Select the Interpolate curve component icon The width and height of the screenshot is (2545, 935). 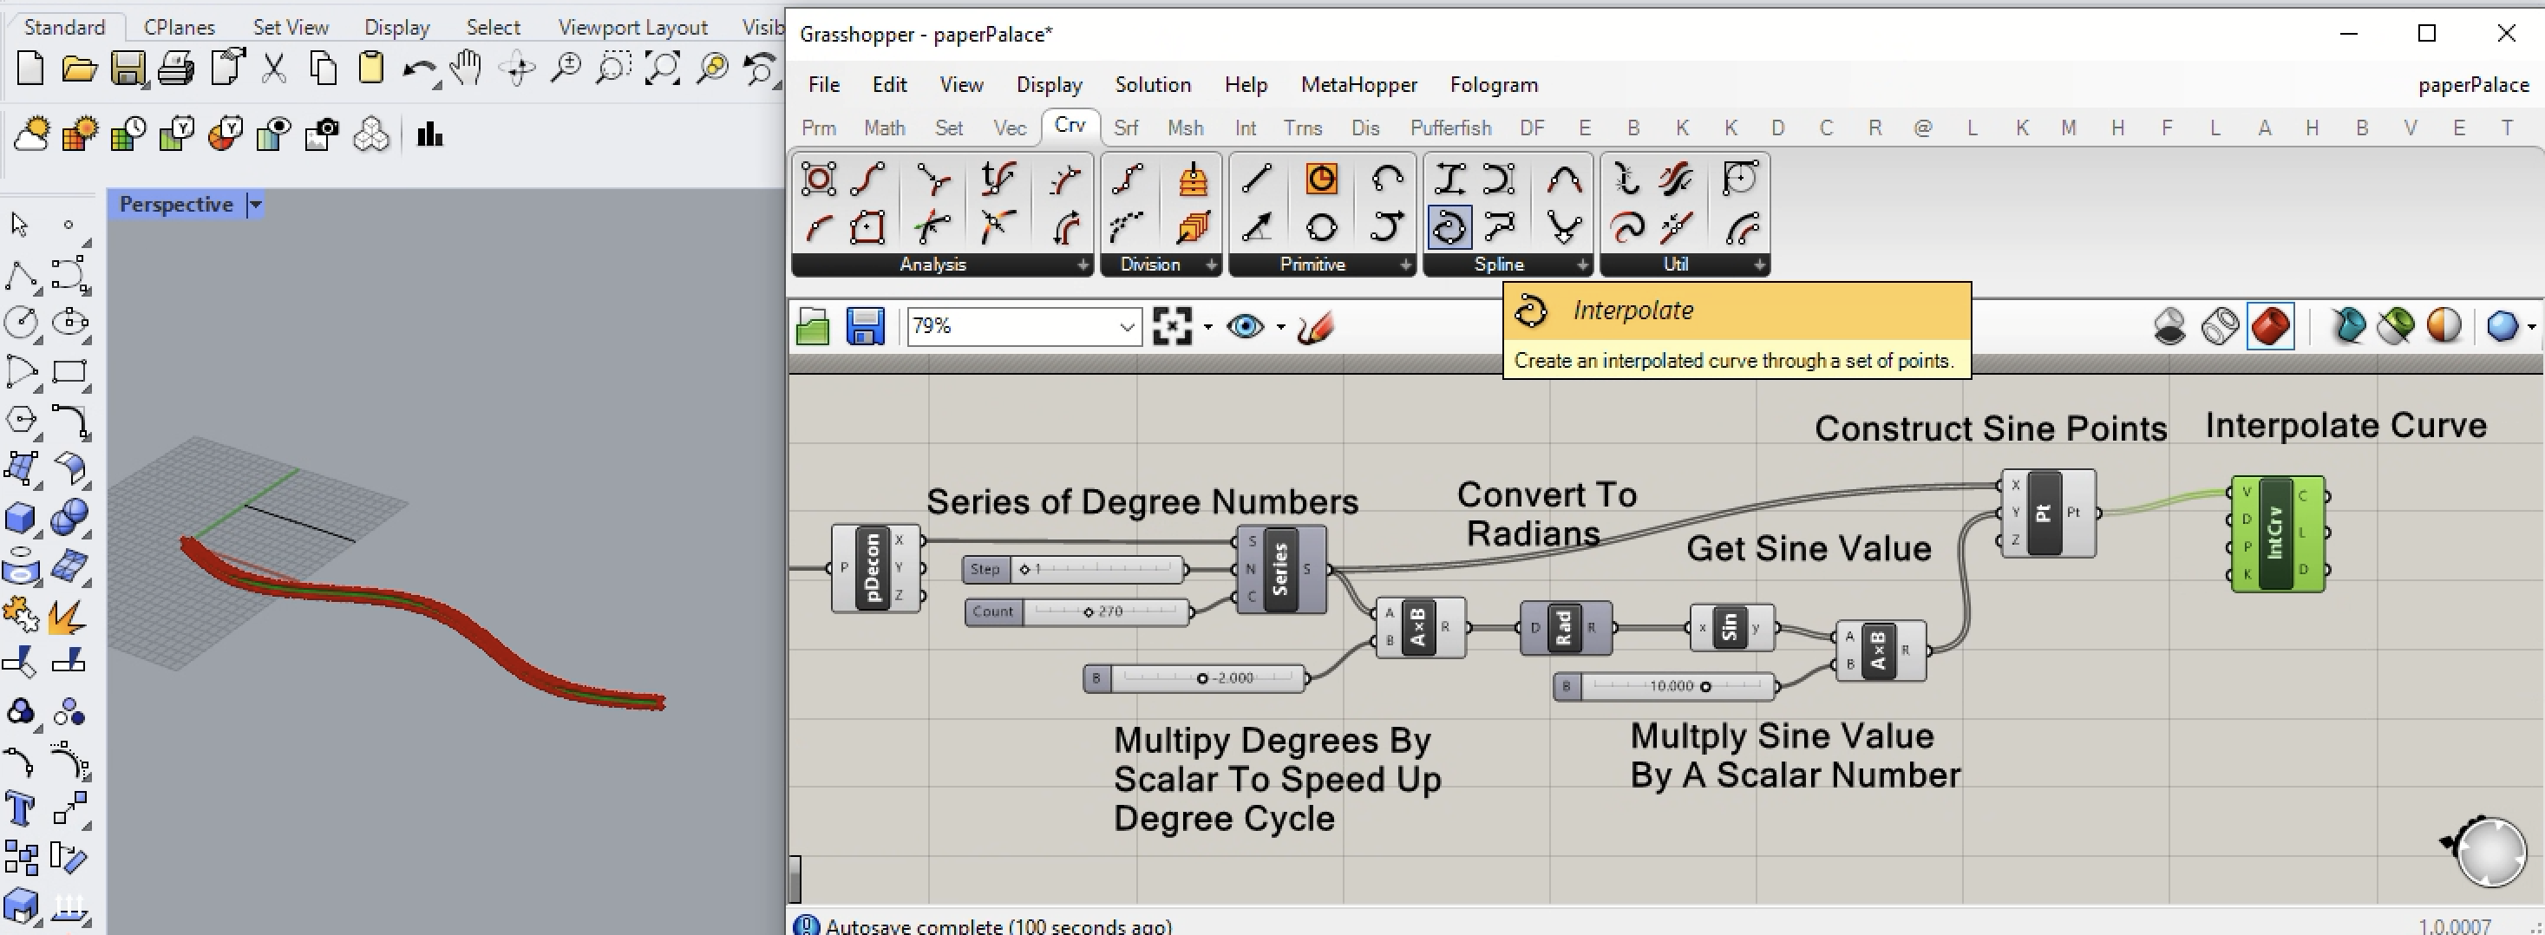pos(1449,227)
